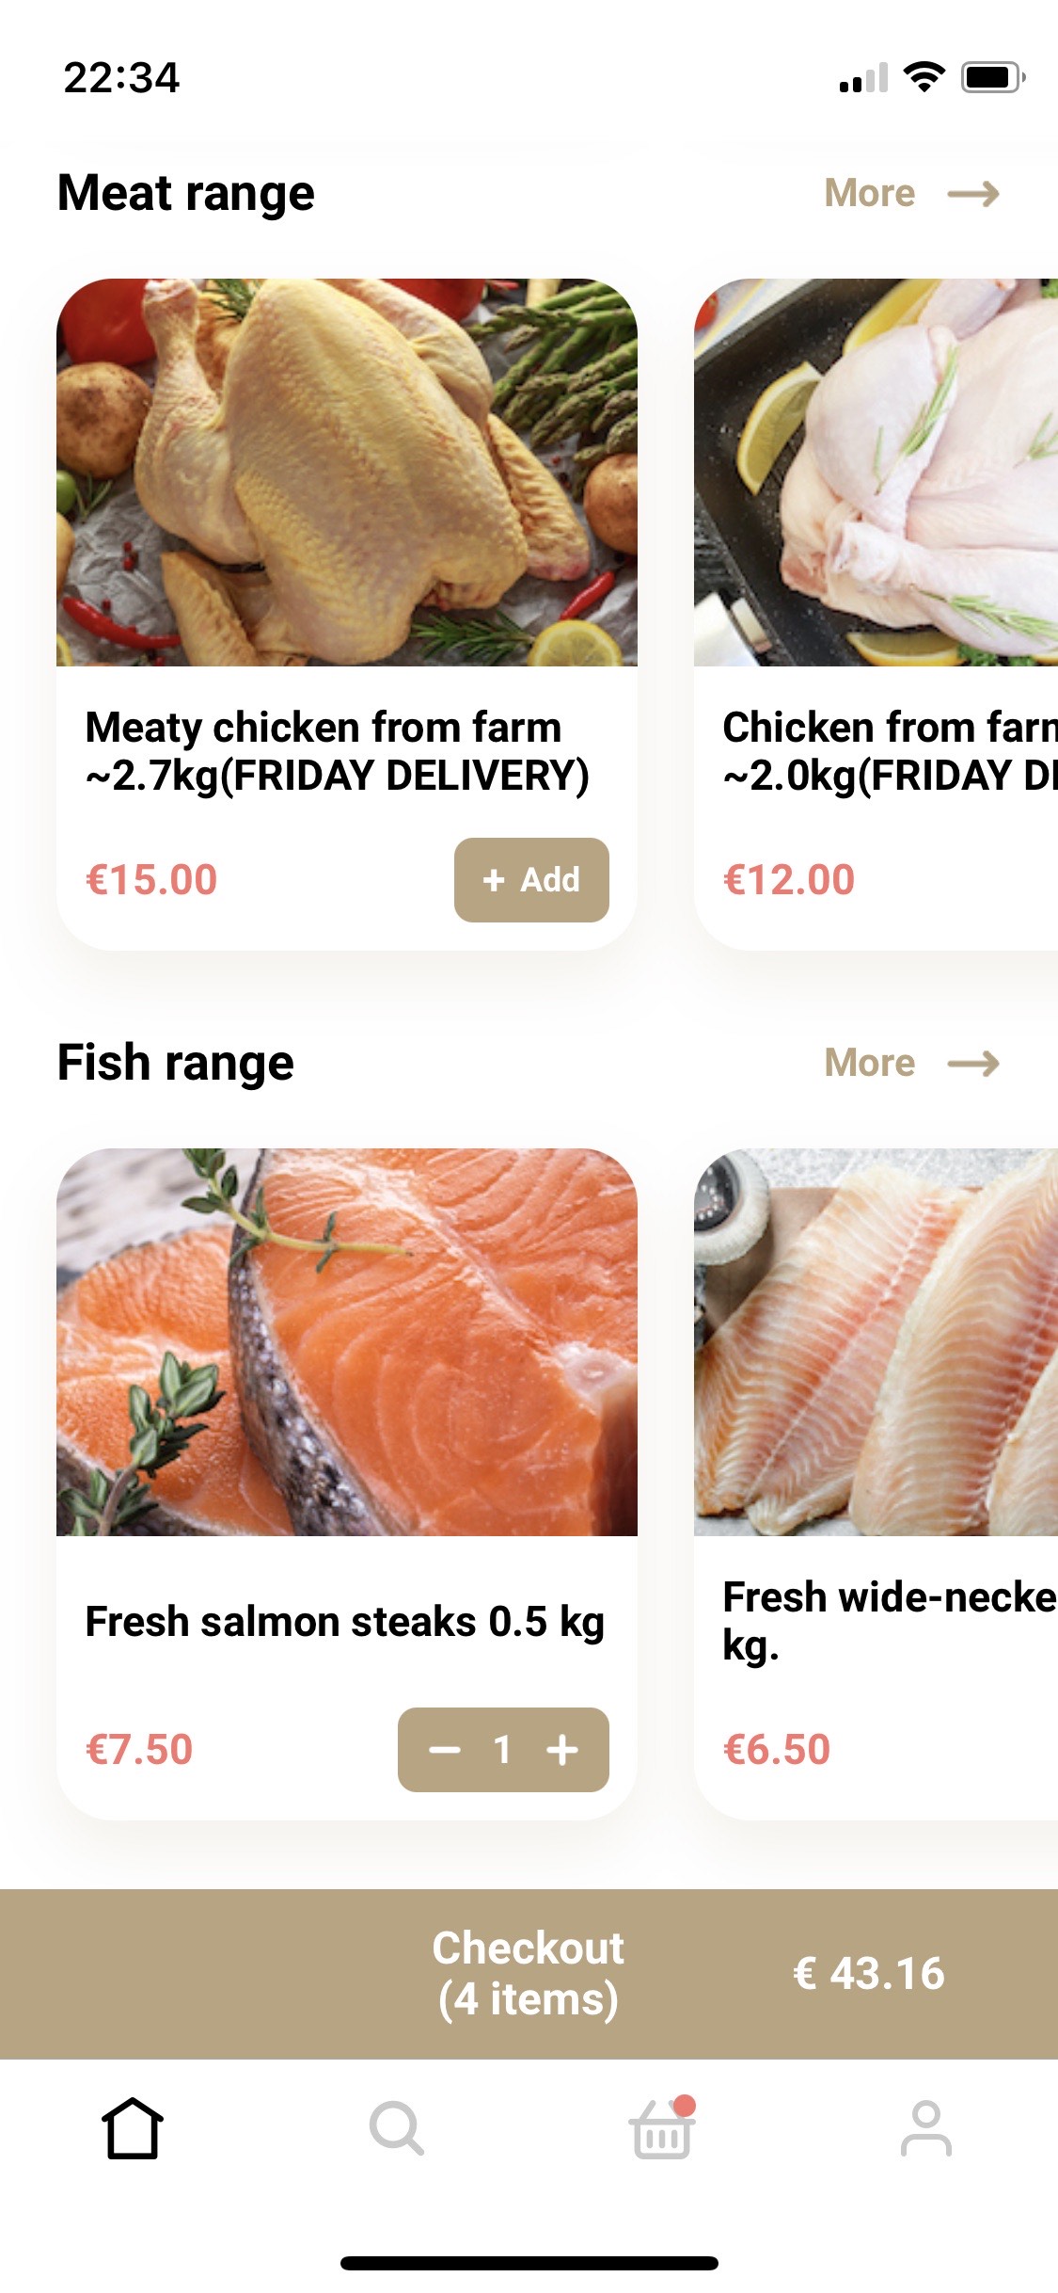Proceed to Checkout with 4 items
The image size is (1058, 2293).
[x=528, y=1974]
